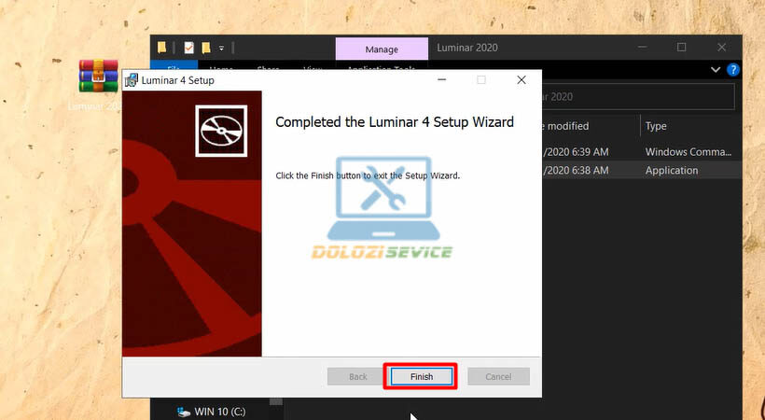This screenshot has width=765, height=420.
Task: Close the Luminar 4 Setup window
Action: click(522, 80)
